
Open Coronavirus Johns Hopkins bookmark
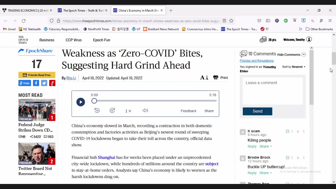[x=200, y=29]
